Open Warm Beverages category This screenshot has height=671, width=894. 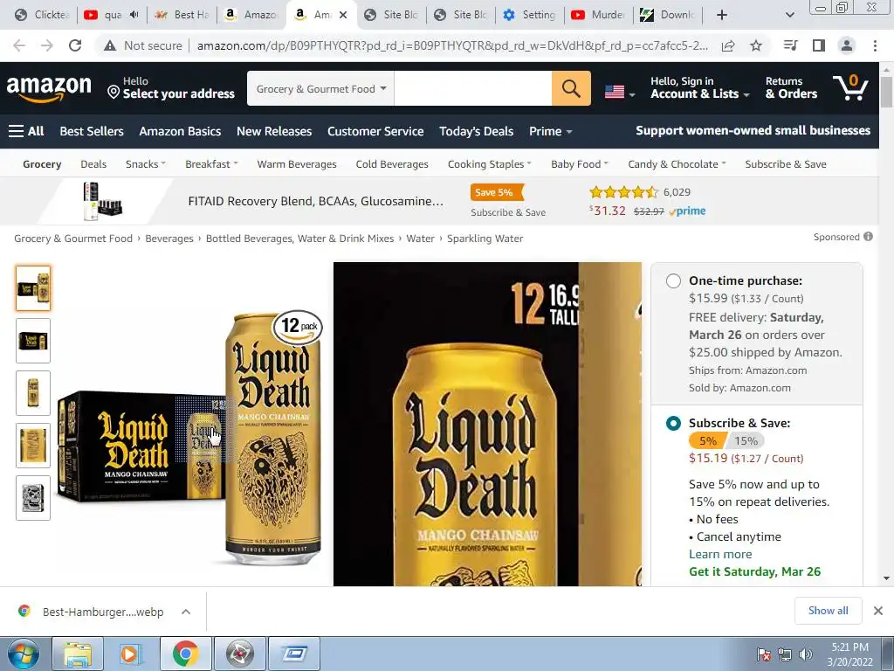point(297,164)
